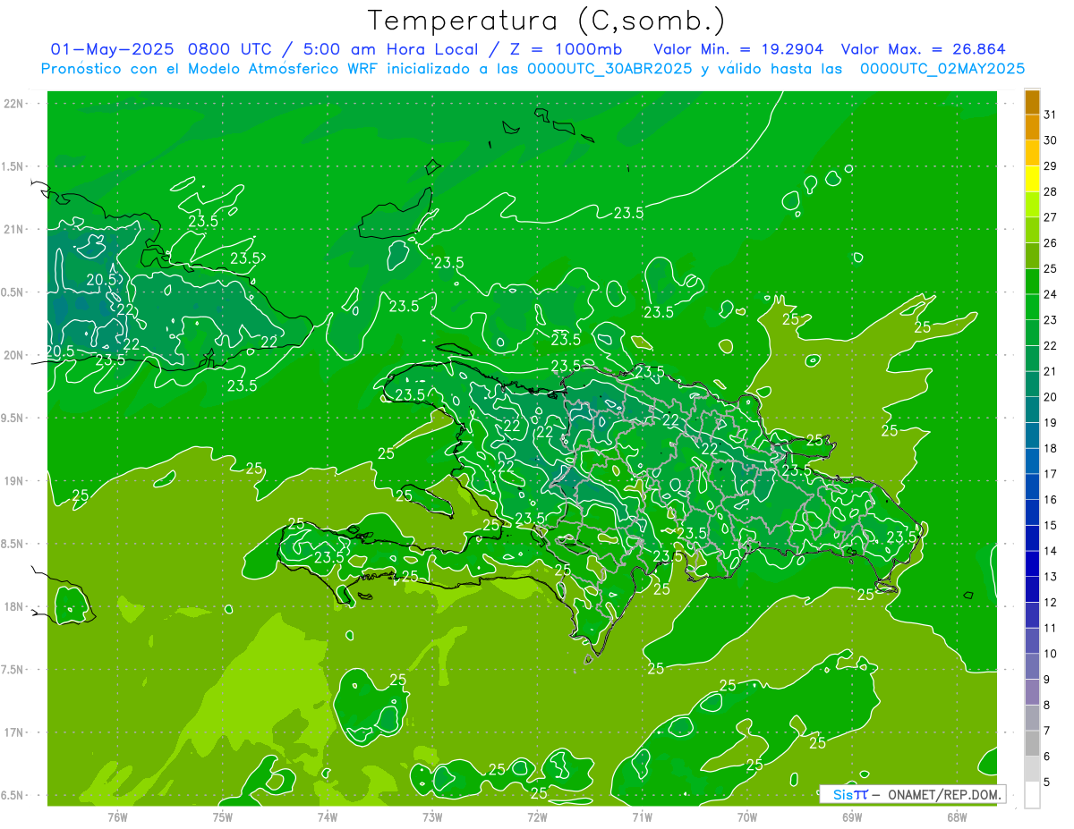
Task: Click the '72W' longitude axis label
Action: pyautogui.click(x=537, y=816)
